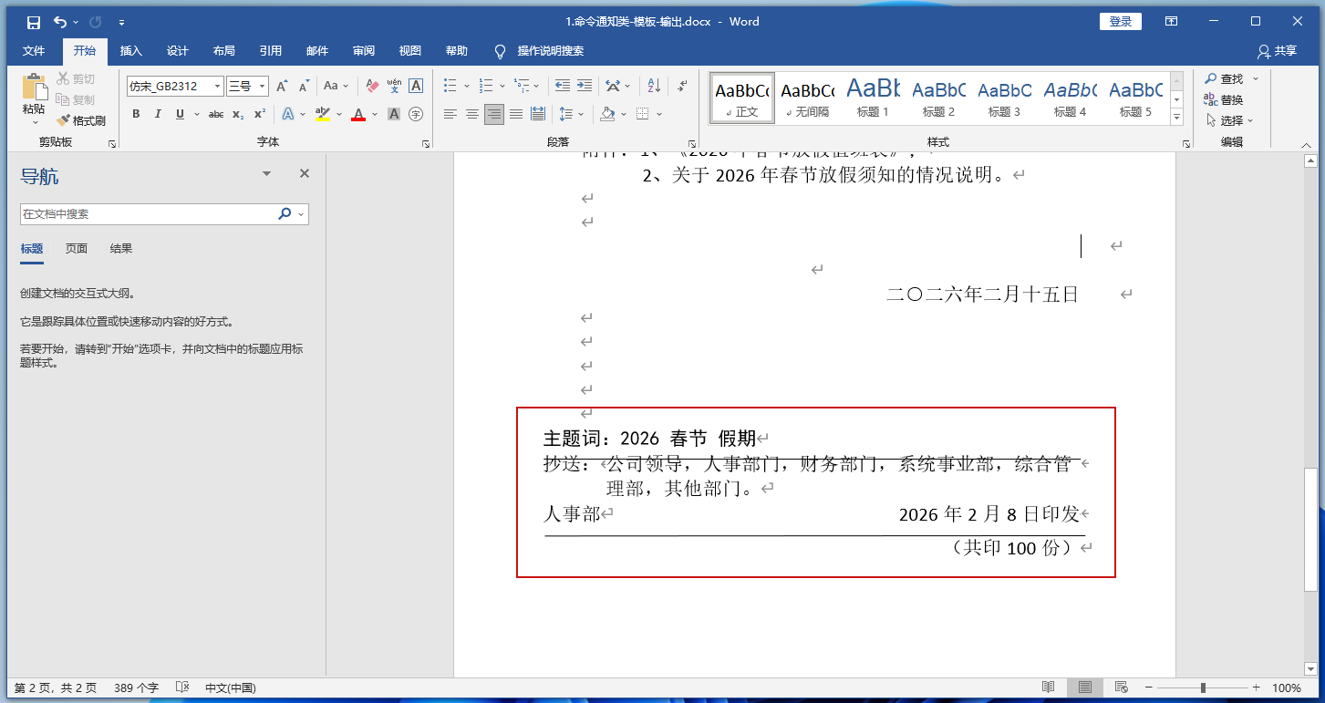Click the navigation search input field
Image resolution: width=1325 pixels, height=703 pixels.
click(x=146, y=214)
